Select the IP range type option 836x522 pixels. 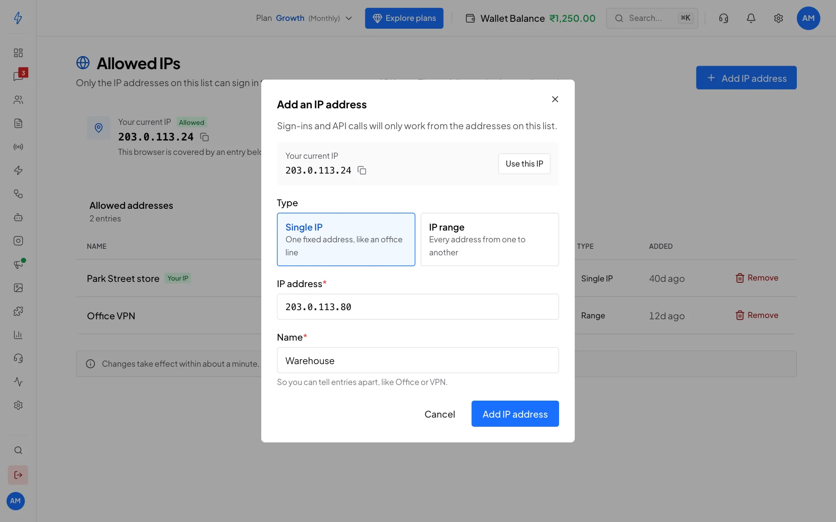pos(490,239)
